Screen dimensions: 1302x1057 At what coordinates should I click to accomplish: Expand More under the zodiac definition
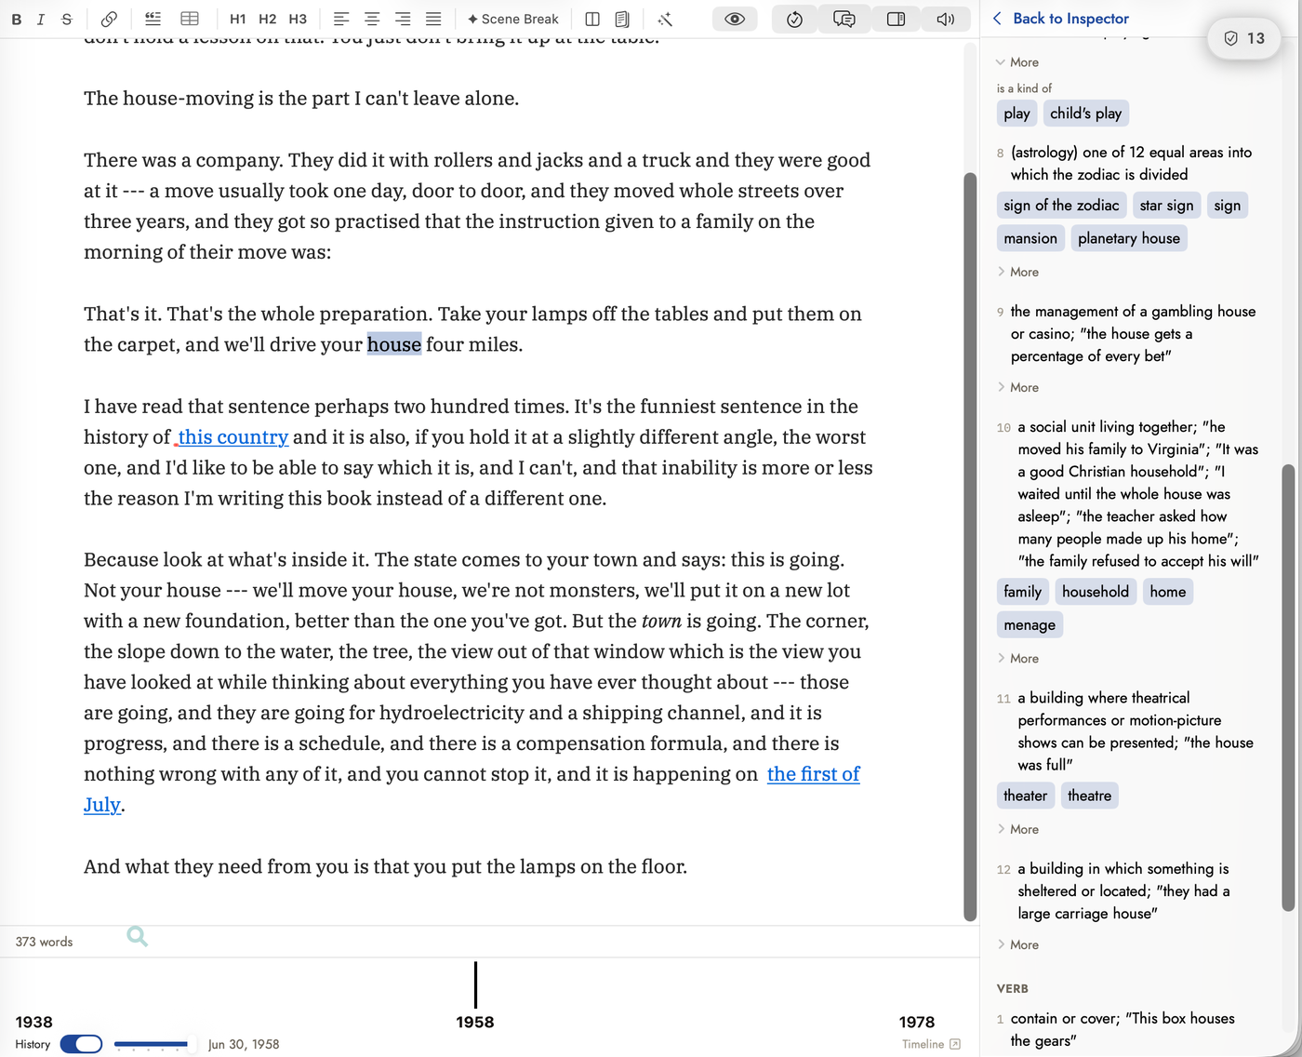click(x=1017, y=272)
